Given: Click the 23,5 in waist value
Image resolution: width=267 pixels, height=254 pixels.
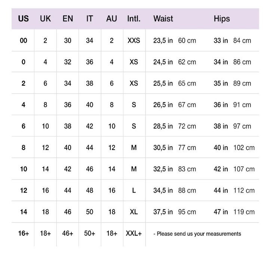Looking at the screenshot, I should pyautogui.click(x=163, y=40).
